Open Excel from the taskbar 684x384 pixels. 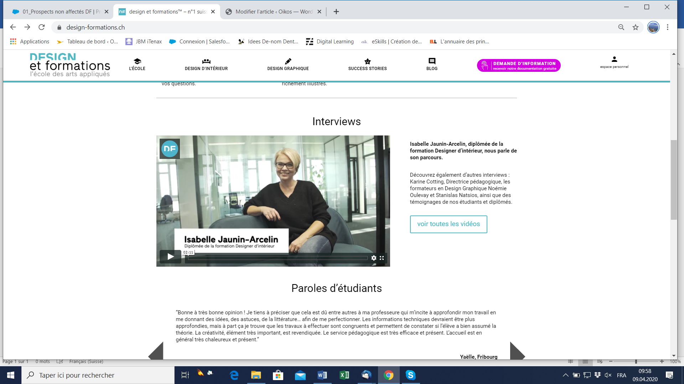pyautogui.click(x=344, y=375)
